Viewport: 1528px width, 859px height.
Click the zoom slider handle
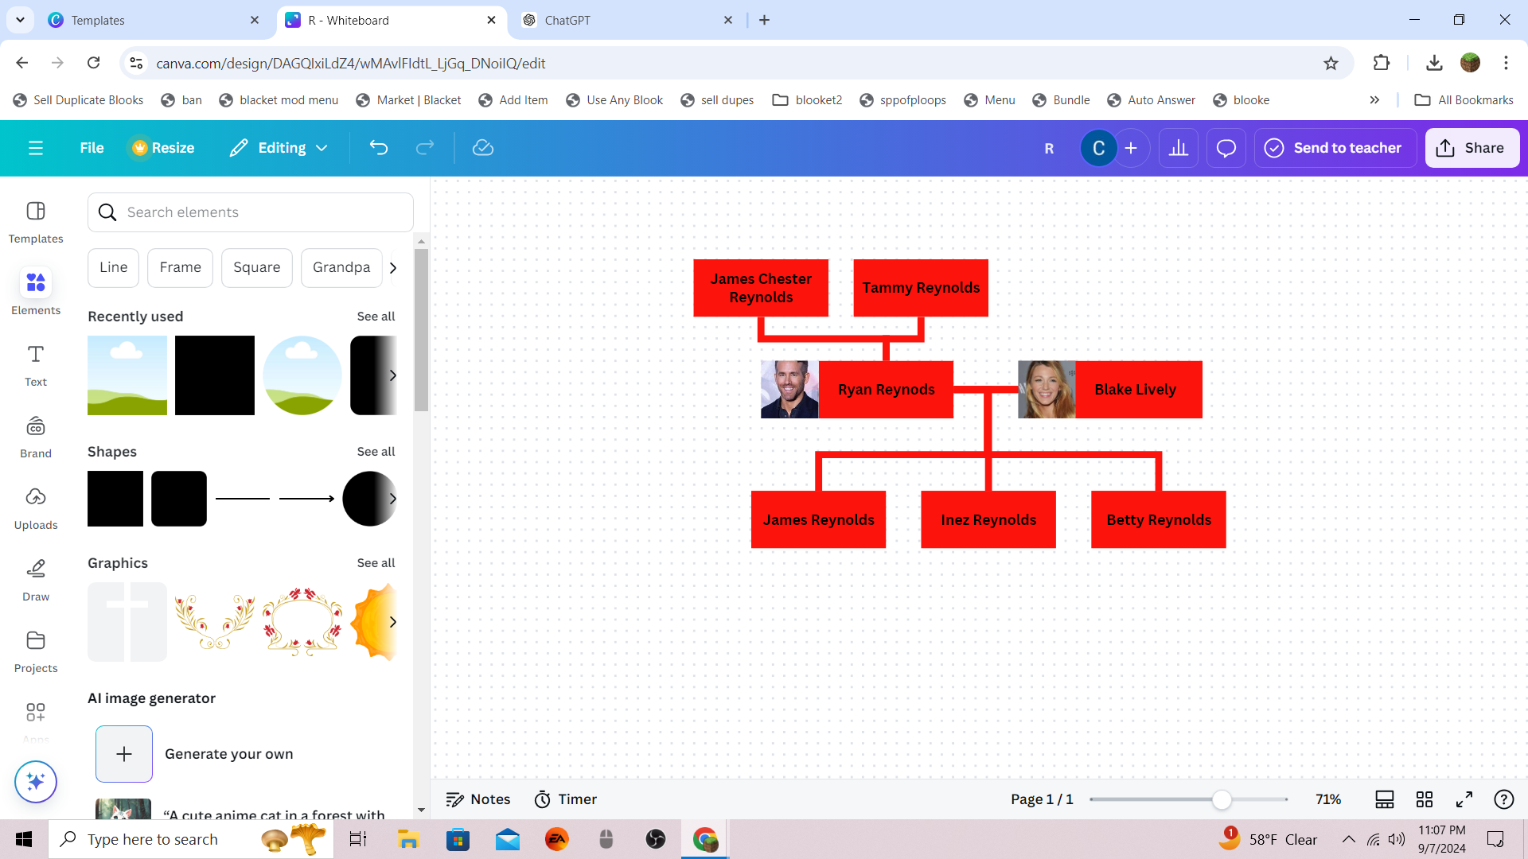pos(1222,799)
